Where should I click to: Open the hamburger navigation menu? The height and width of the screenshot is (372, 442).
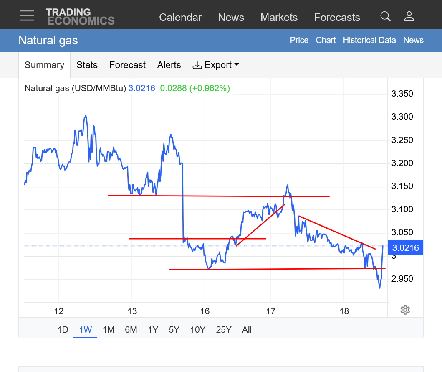pos(27,15)
